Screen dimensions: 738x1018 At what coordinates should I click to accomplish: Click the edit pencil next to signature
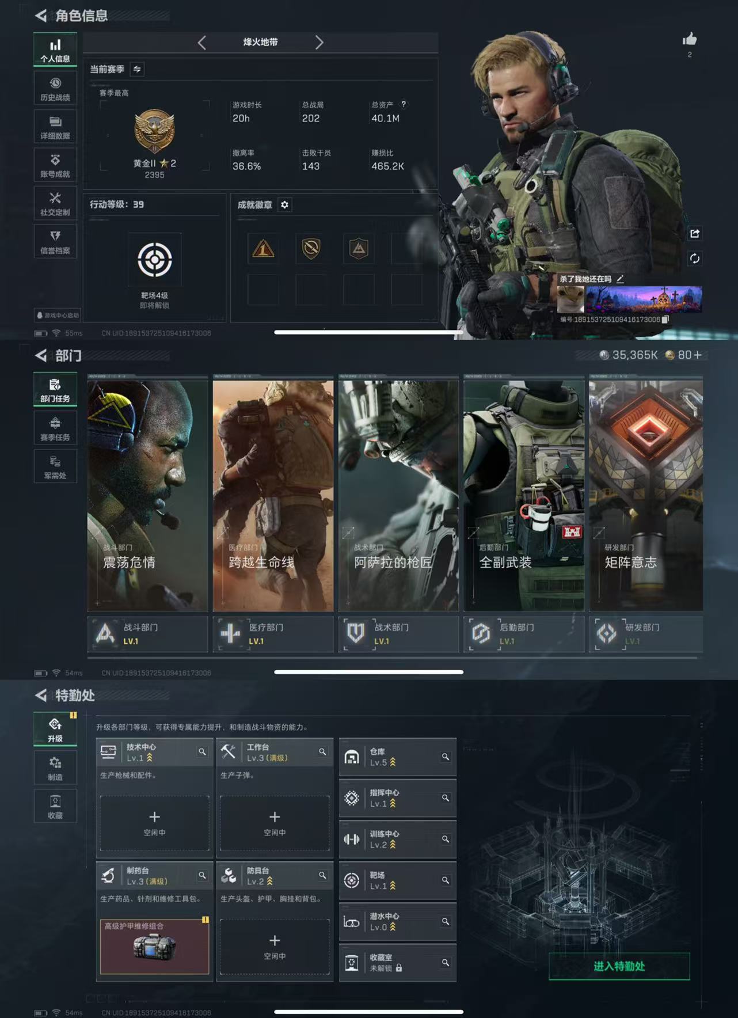tap(620, 279)
